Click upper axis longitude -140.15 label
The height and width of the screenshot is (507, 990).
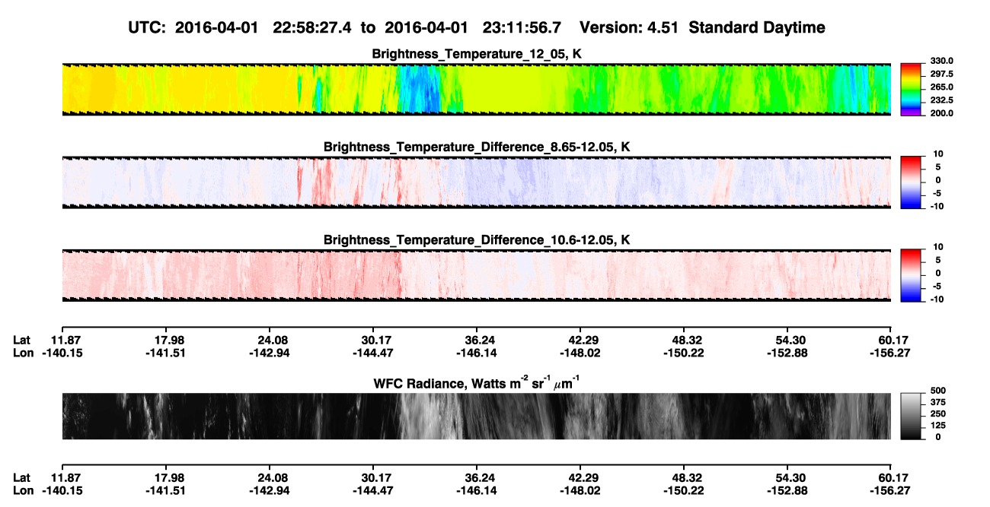click(x=63, y=353)
